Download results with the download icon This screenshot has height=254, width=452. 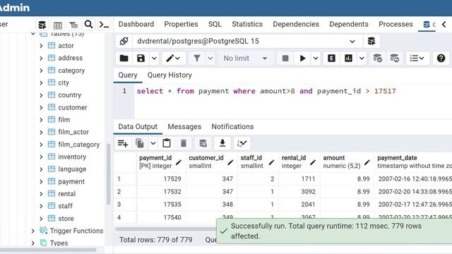[222, 143]
